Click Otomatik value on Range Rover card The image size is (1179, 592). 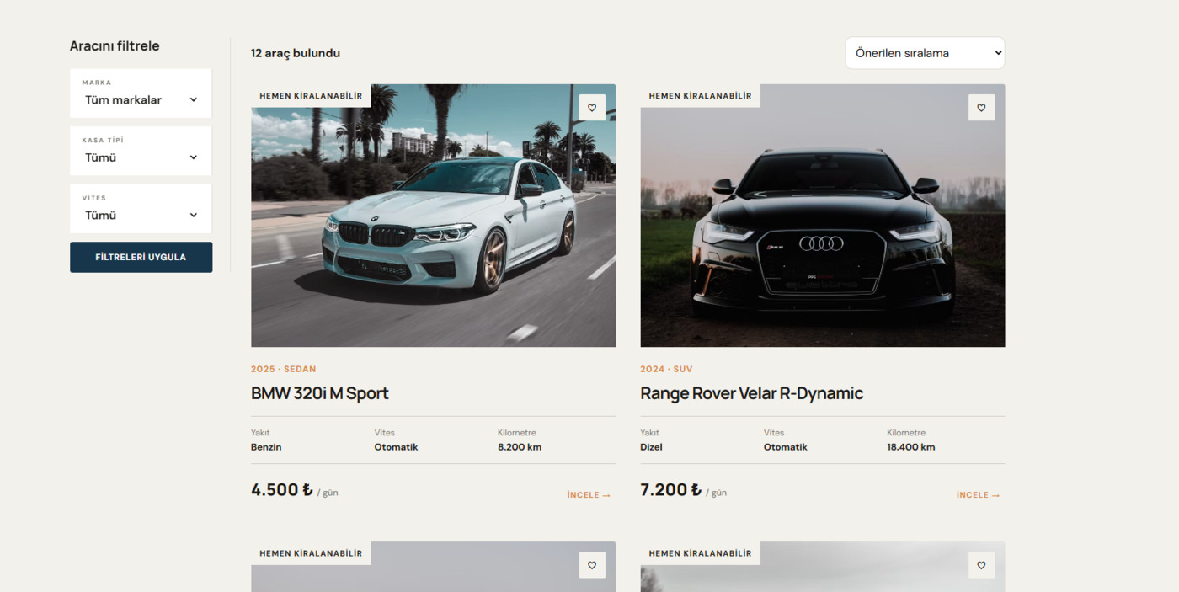coord(786,447)
